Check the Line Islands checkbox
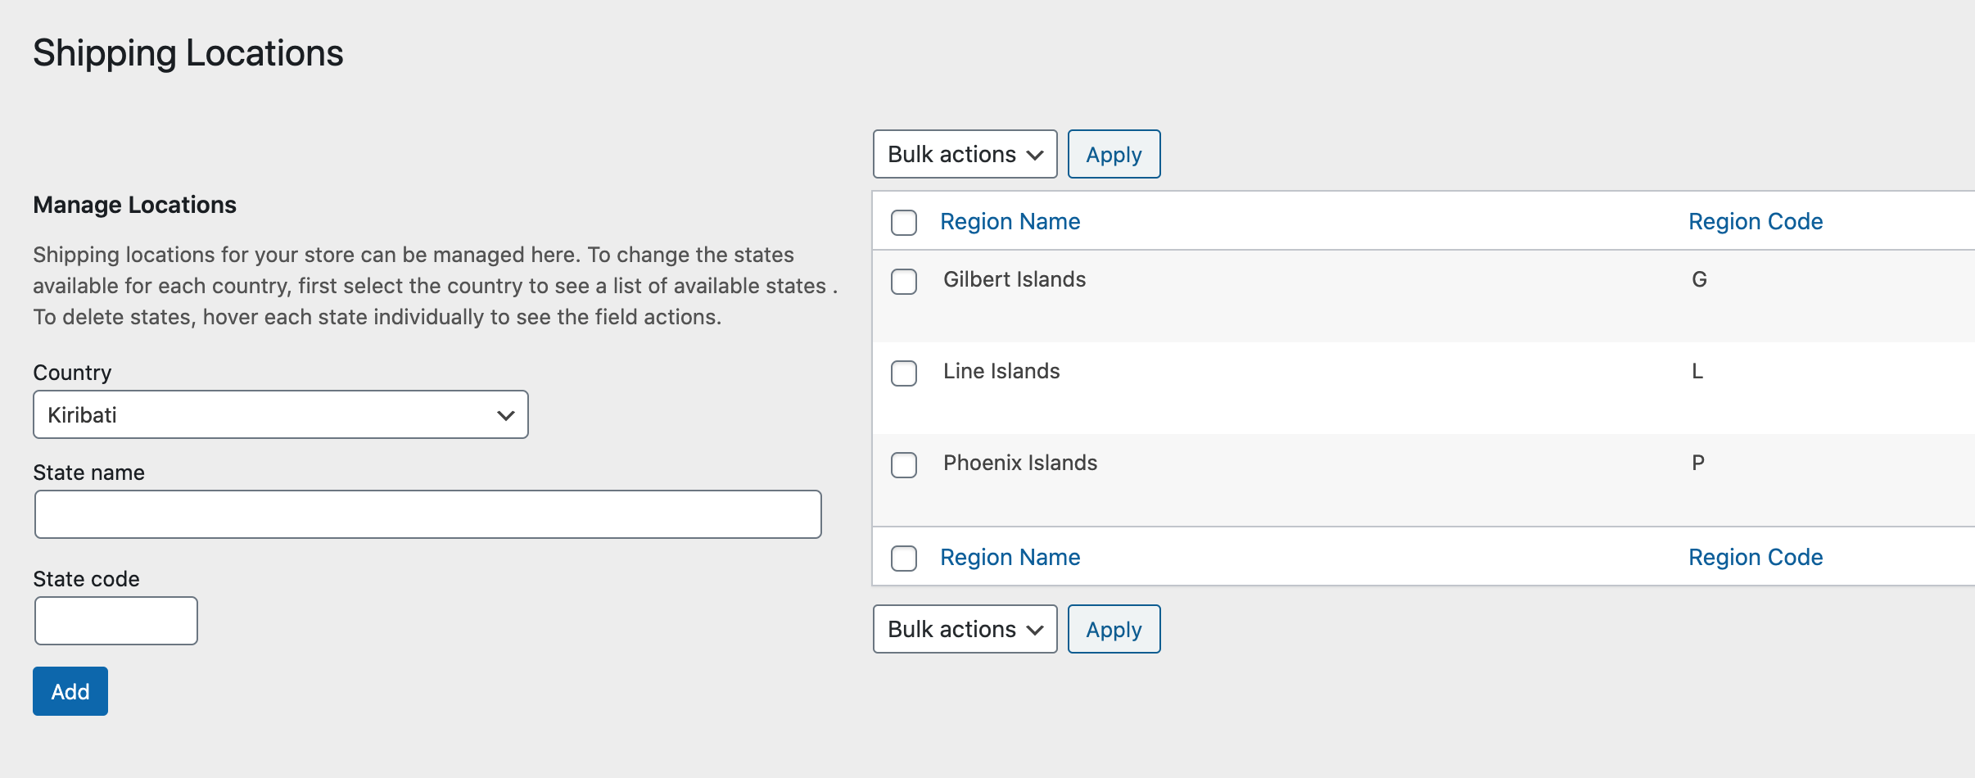1975x778 pixels. point(903,373)
